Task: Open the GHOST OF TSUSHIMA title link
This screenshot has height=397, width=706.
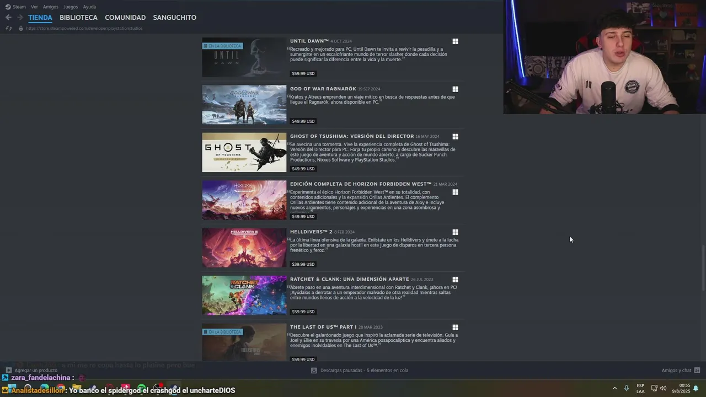Action: 352,136
